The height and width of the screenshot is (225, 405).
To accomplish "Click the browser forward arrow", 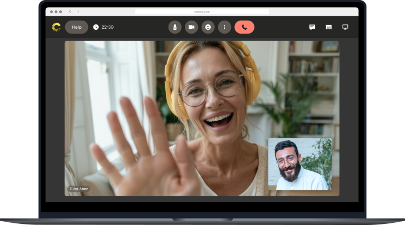I will pyautogui.click(x=78, y=11).
